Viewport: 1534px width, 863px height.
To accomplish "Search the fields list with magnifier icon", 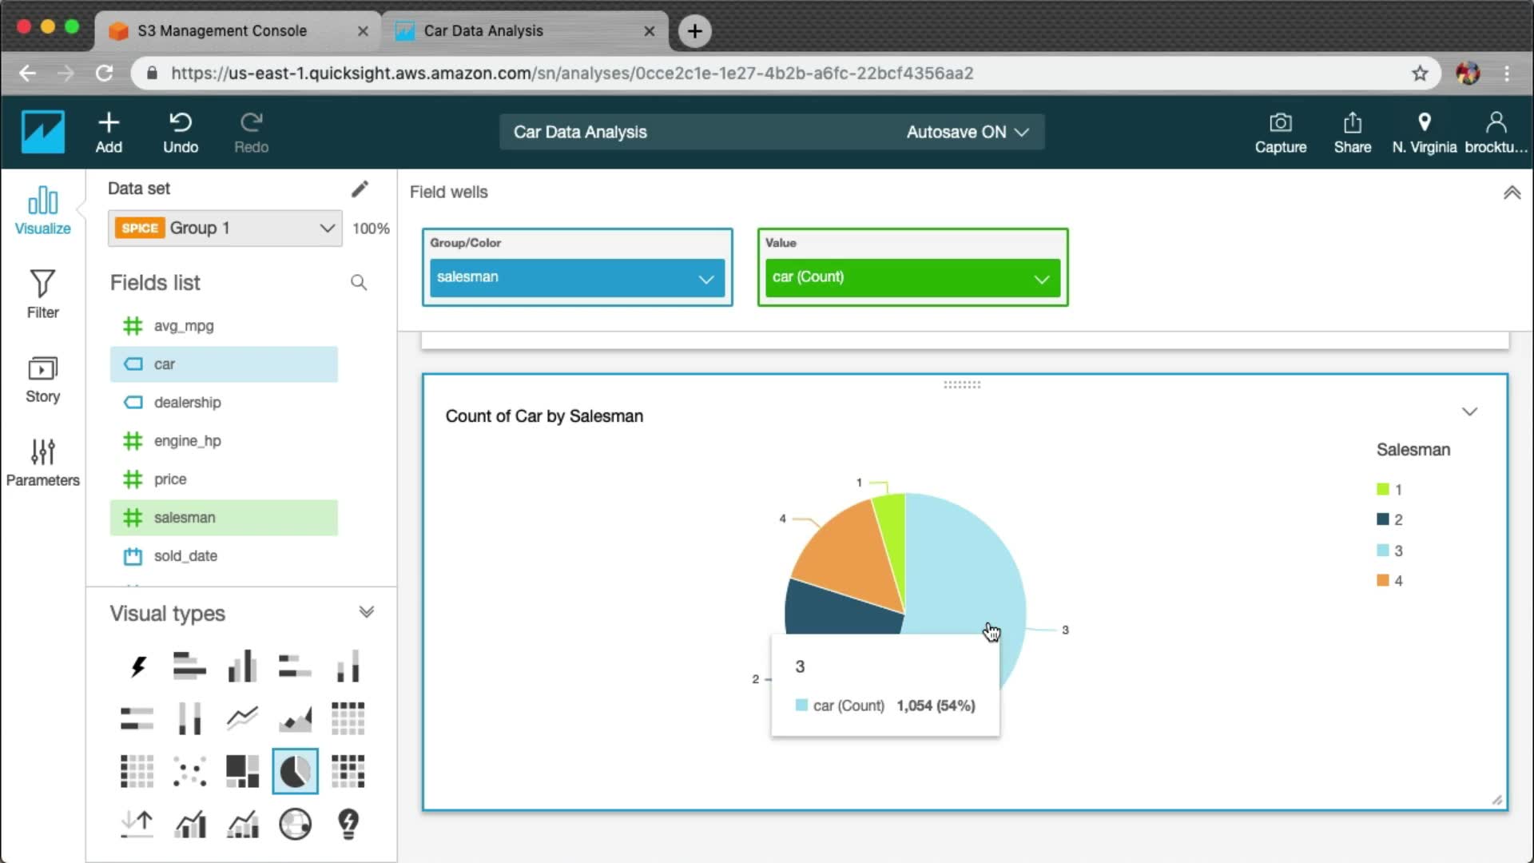I will (x=359, y=283).
